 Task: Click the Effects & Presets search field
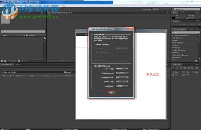186,33
